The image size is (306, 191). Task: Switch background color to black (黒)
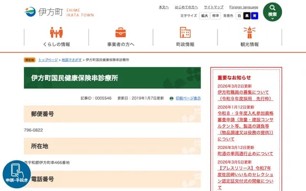click(247, 16)
